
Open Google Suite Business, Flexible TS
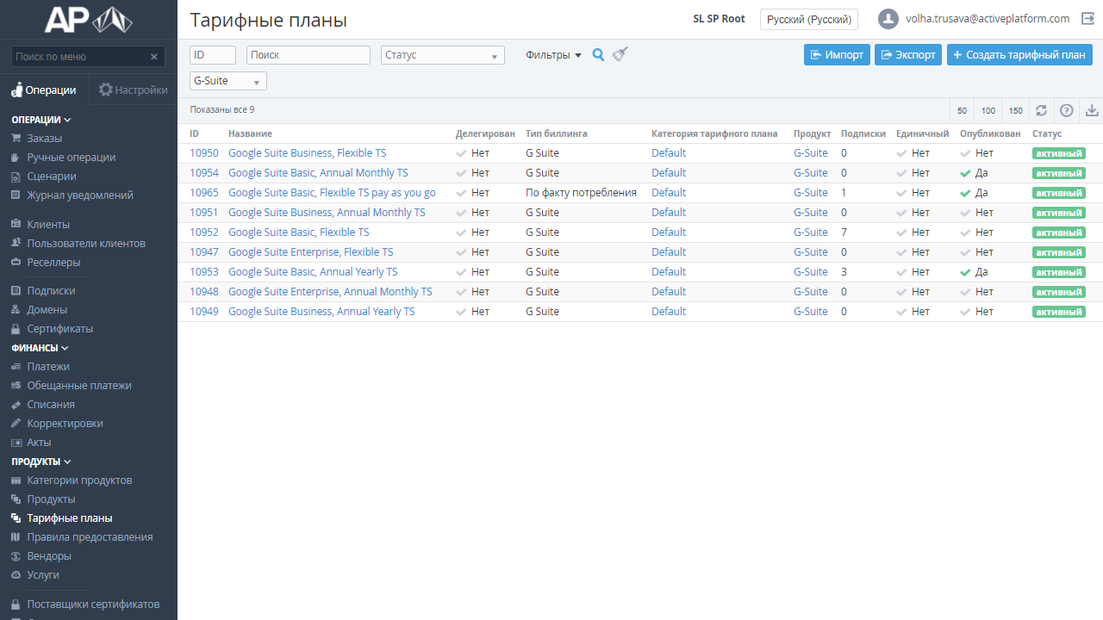point(308,153)
